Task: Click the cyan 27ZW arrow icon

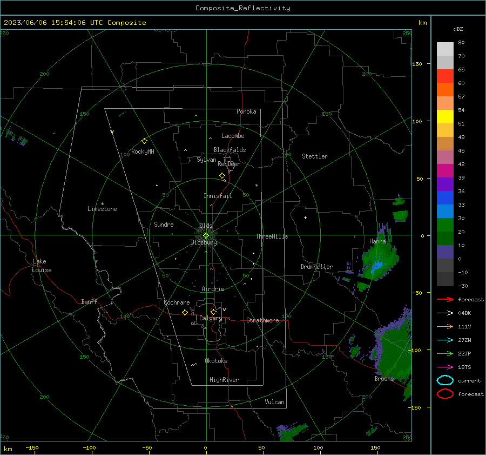Action: pos(445,340)
